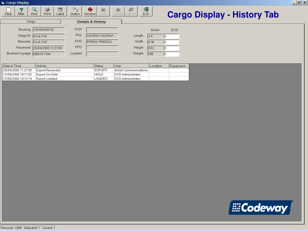Viewport: 308px width, 231px height.
Task: Click the HOLD status cell
Action: coord(103,75)
